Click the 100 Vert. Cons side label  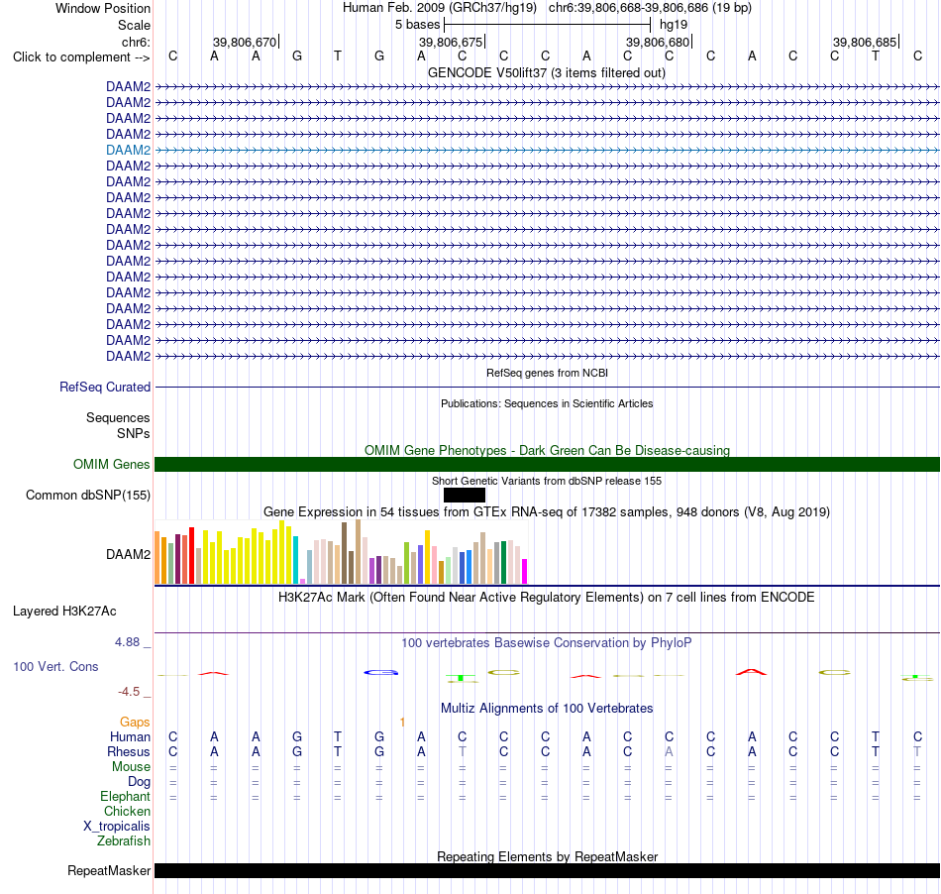[55, 666]
